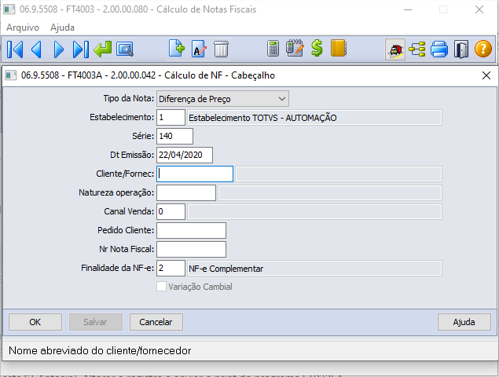Open the Ajuda menu
Image resolution: width=499 pixels, height=377 pixels.
[63, 27]
